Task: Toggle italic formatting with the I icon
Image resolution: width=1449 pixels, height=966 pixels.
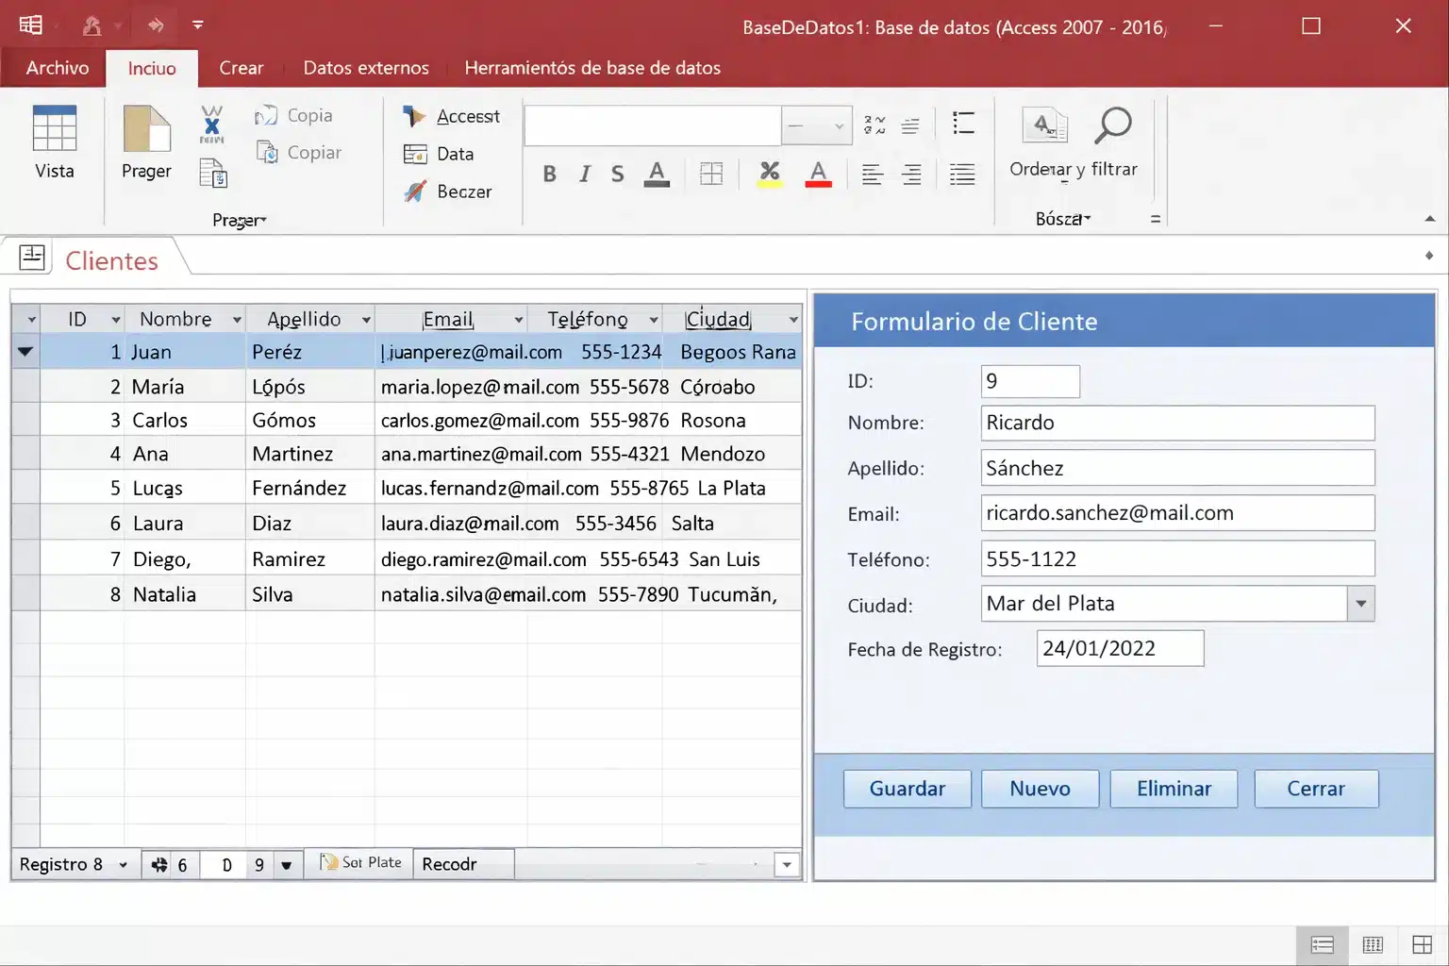Action: point(584,174)
